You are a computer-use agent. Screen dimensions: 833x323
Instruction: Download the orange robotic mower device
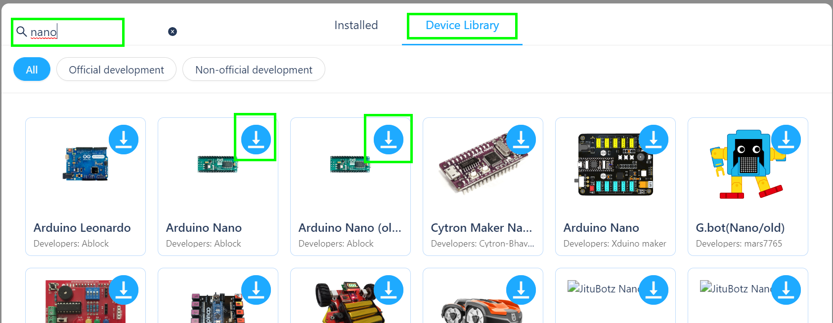521,290
